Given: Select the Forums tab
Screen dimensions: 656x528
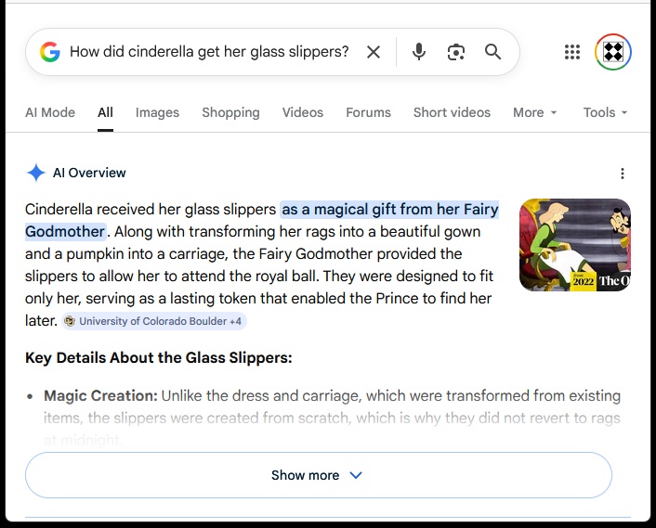Looking at the screenshot, I should coord(368,112).
